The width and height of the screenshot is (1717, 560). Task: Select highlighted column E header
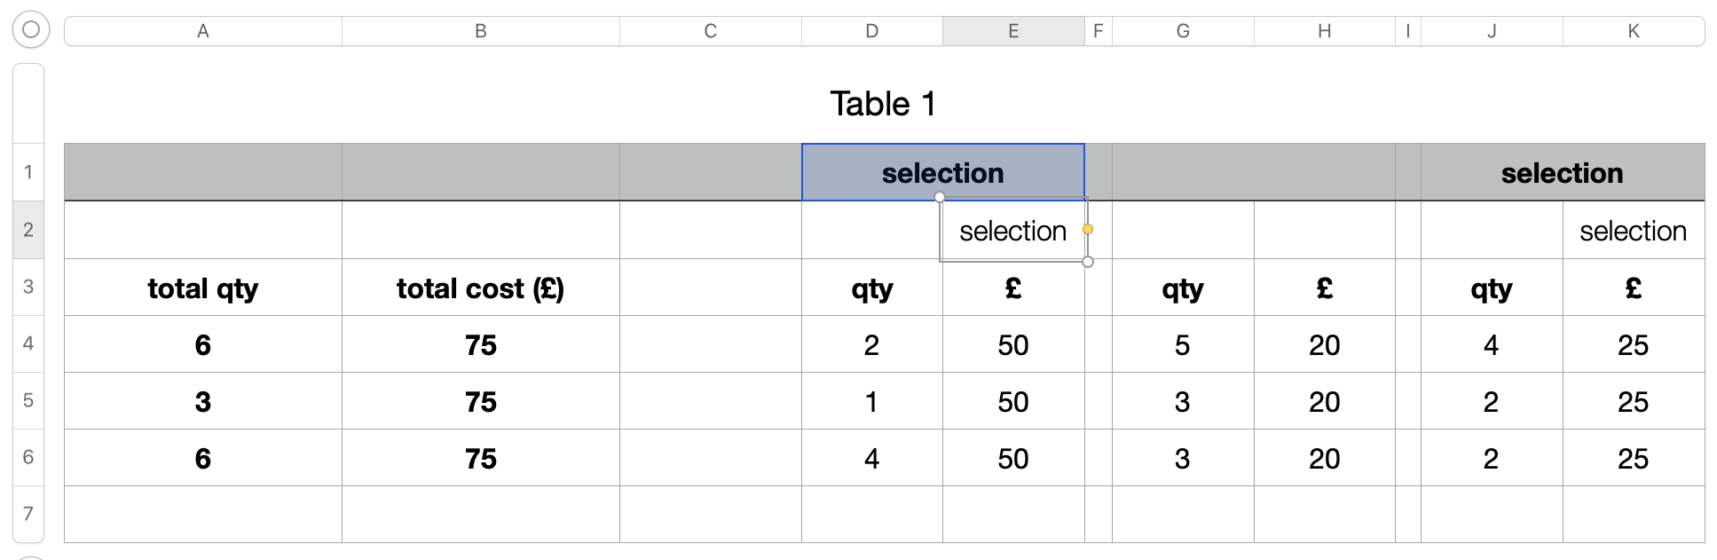1013,31
